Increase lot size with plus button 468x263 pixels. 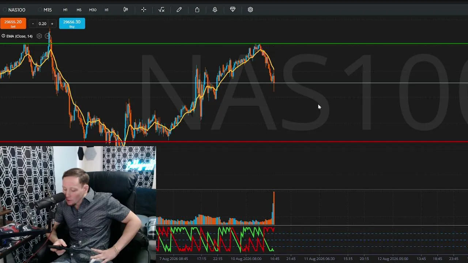point(52,24)
